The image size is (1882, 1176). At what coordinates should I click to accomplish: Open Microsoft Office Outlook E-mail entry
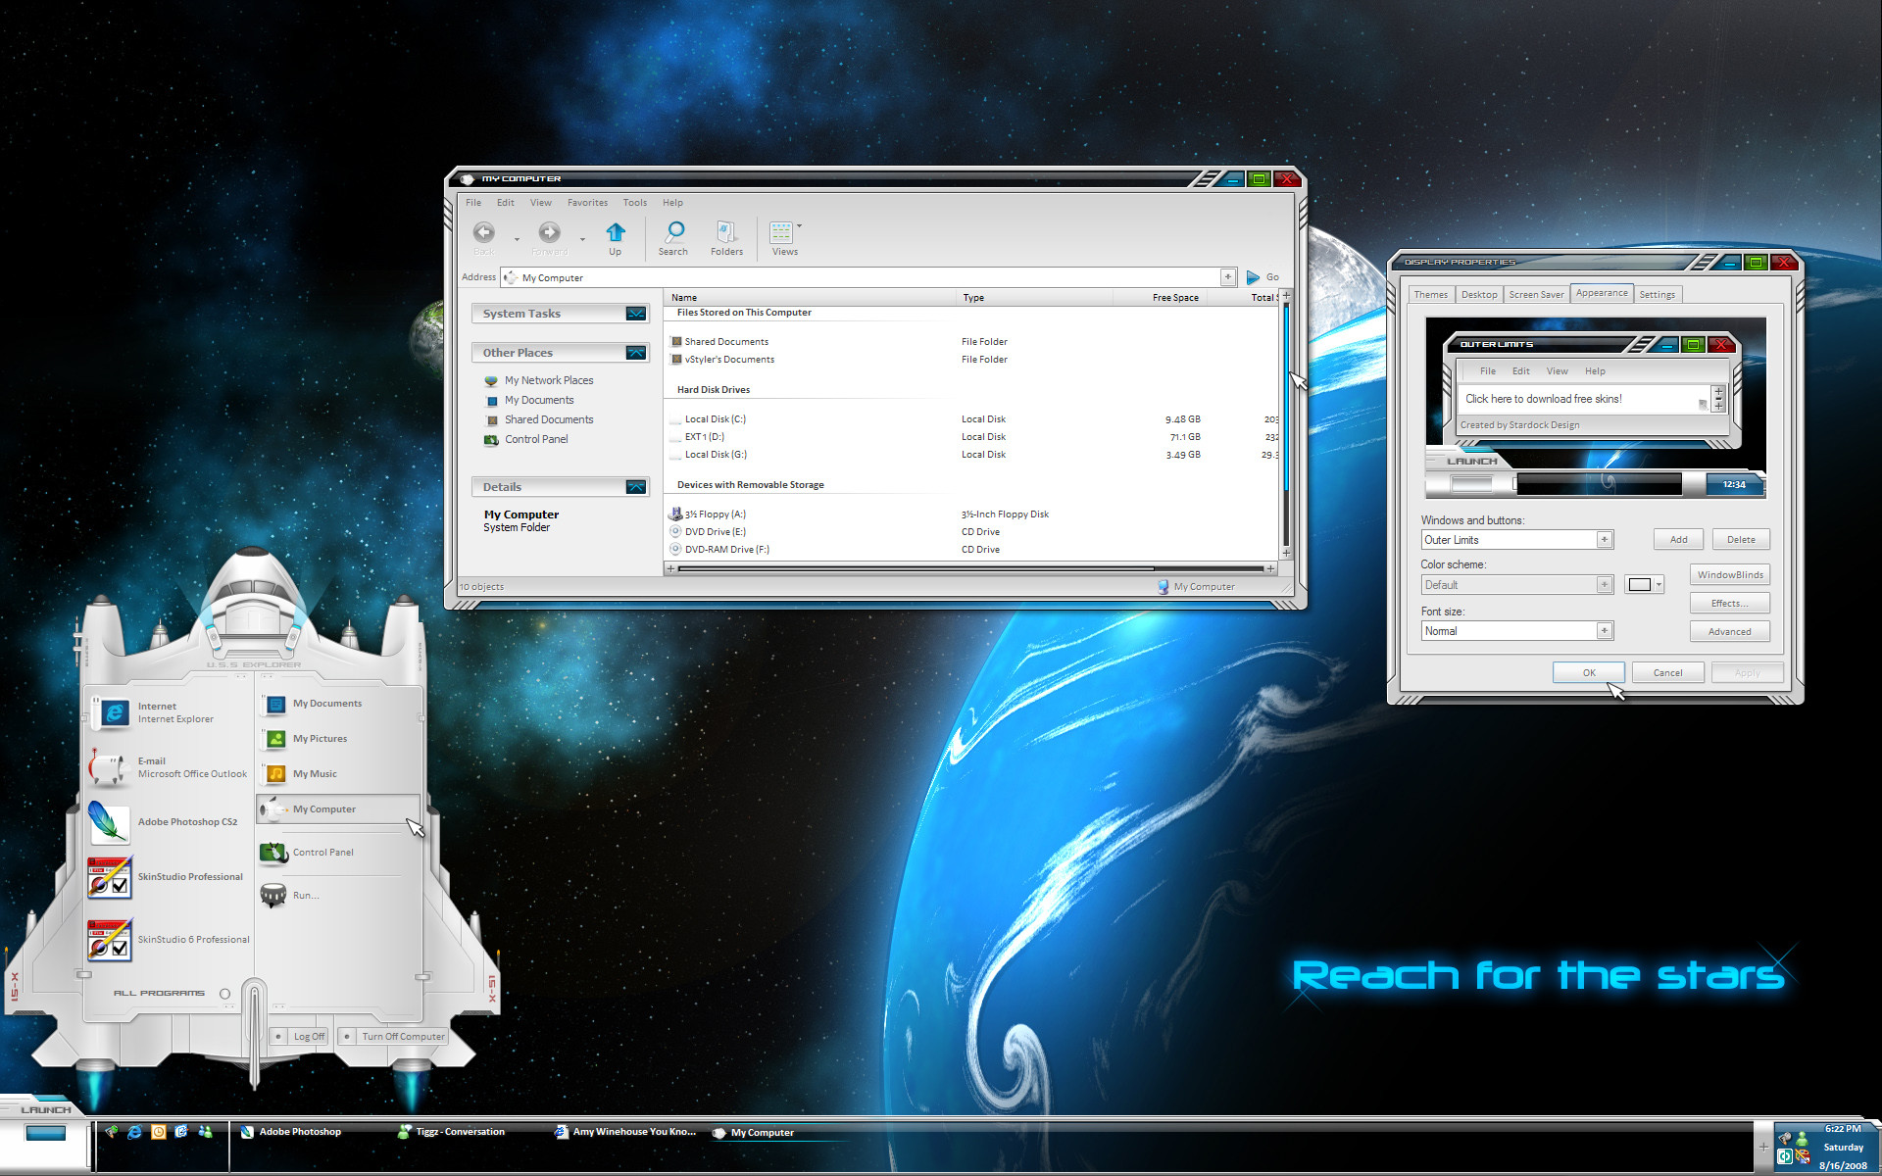(169, 767)
